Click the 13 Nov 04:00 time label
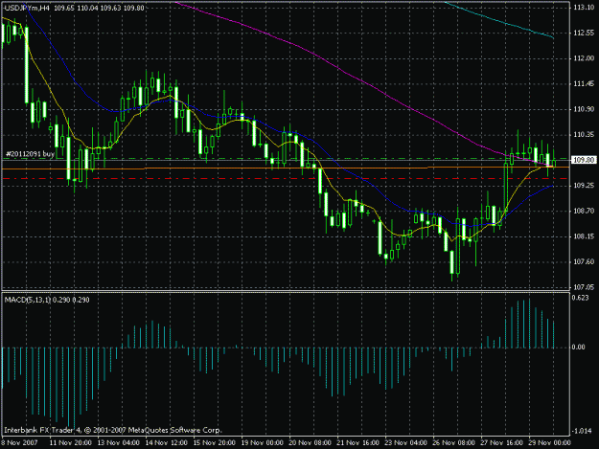 pos(119,443)
